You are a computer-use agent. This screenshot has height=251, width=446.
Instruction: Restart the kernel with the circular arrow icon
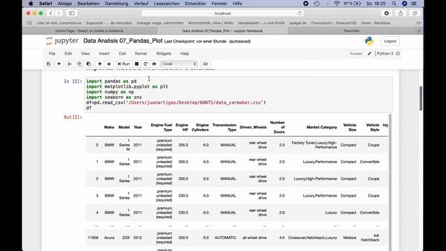(146, 64)
